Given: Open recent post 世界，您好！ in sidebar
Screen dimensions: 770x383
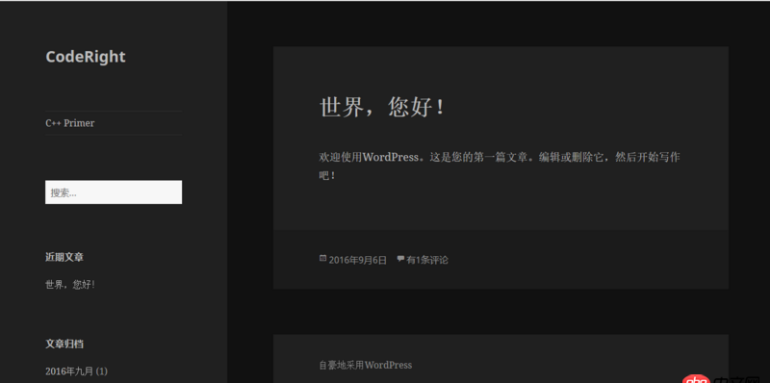Looking at the screenshot, I should pyautogui.click(x=70, y=285).
